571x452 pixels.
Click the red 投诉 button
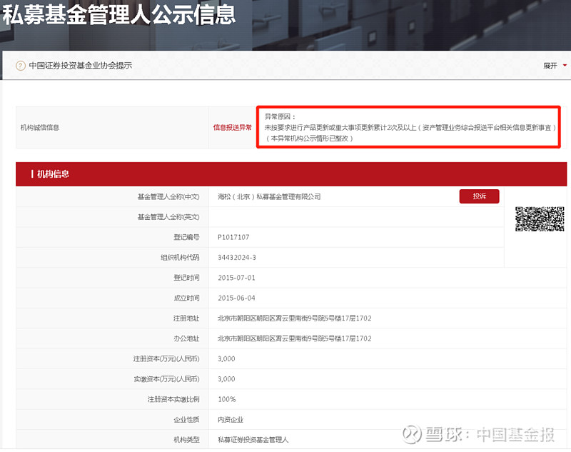point(479,196)
